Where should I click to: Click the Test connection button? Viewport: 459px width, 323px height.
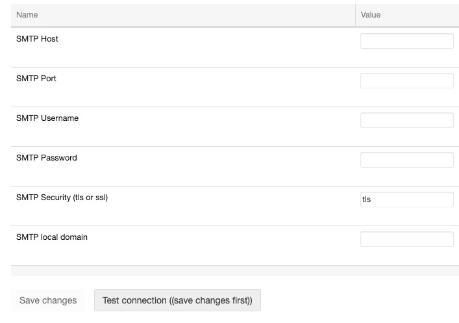177,300
